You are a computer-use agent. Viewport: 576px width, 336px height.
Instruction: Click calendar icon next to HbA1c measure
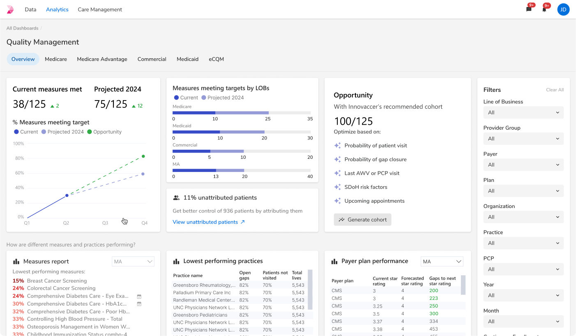(139, 304)
